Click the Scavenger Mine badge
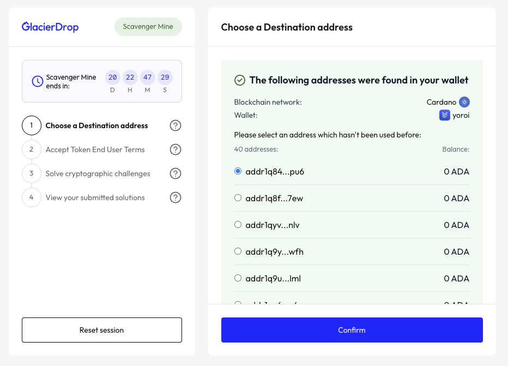 tap(148, 27)
